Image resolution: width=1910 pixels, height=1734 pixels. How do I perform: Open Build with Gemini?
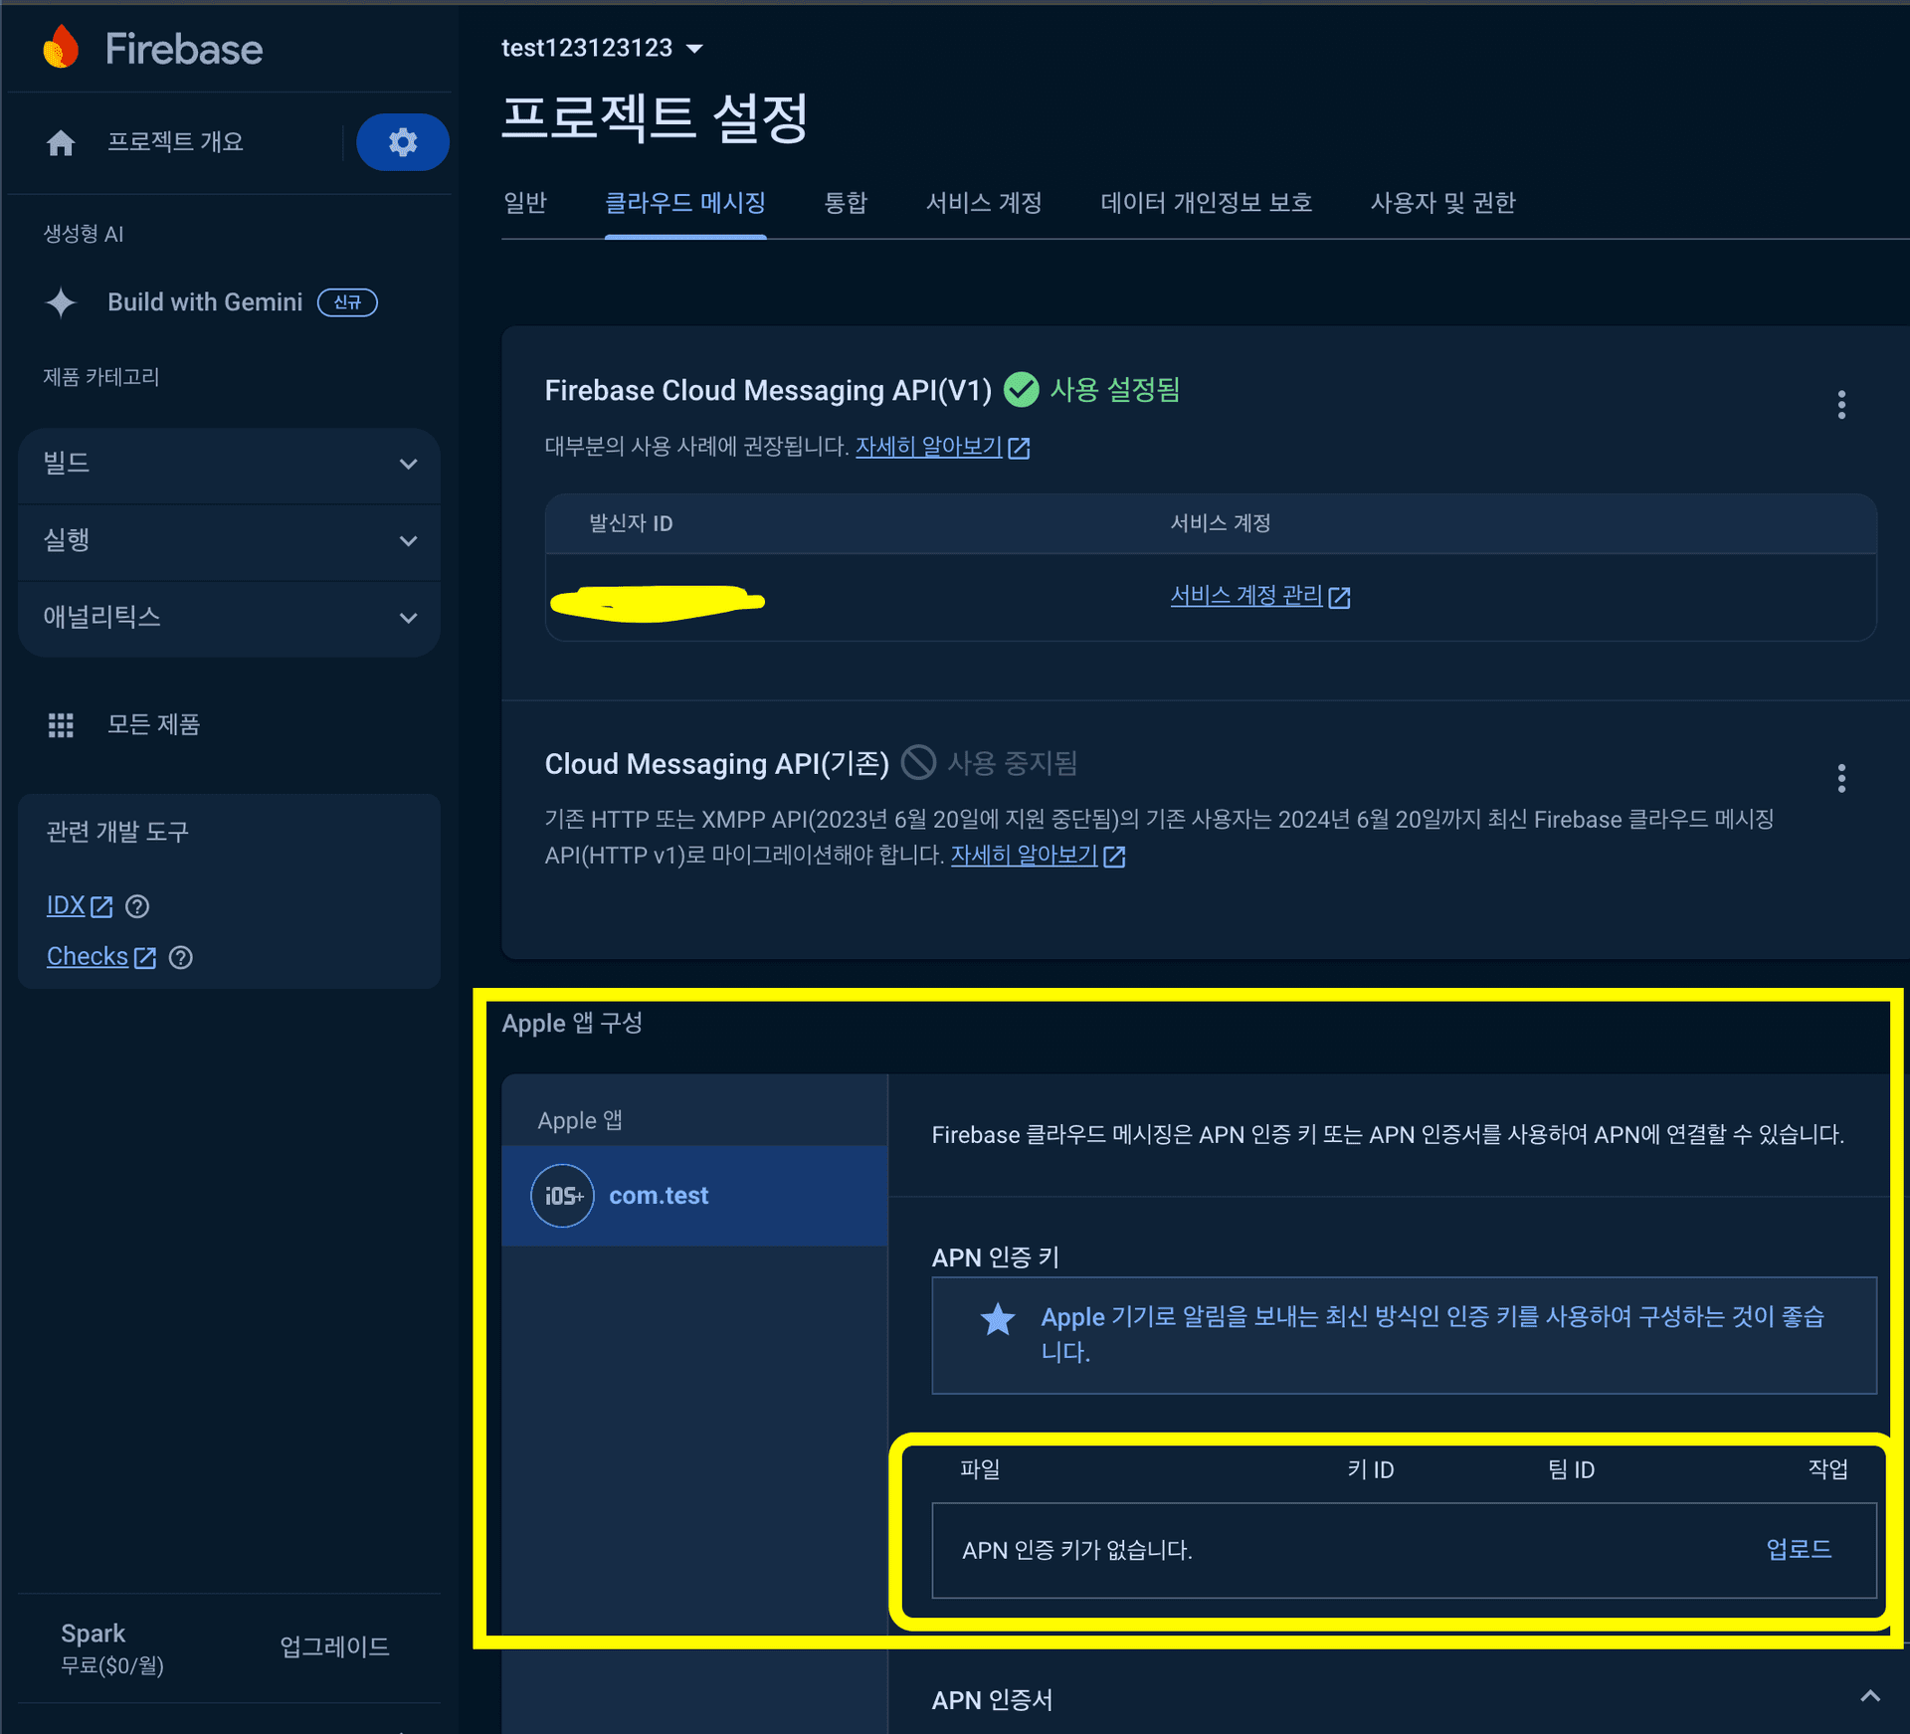pos(205,302)
